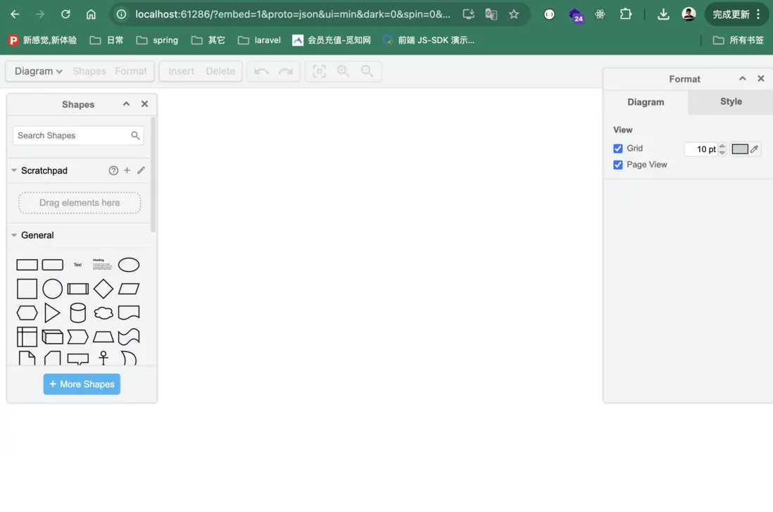Pick the Heading textbox shape

(103, 264)
